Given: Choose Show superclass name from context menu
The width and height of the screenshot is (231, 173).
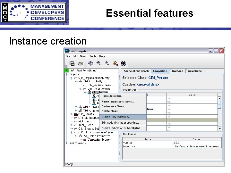Looking at the screenshot, I should point(123,102).
